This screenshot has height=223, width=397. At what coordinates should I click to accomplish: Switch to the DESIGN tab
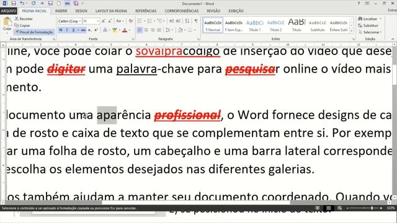(x=81, y=11)
